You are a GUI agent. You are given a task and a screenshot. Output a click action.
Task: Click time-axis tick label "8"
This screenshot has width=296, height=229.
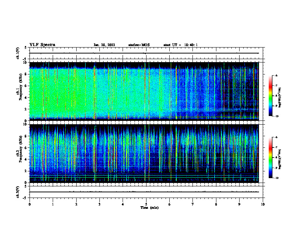click(x=216, y=204)
